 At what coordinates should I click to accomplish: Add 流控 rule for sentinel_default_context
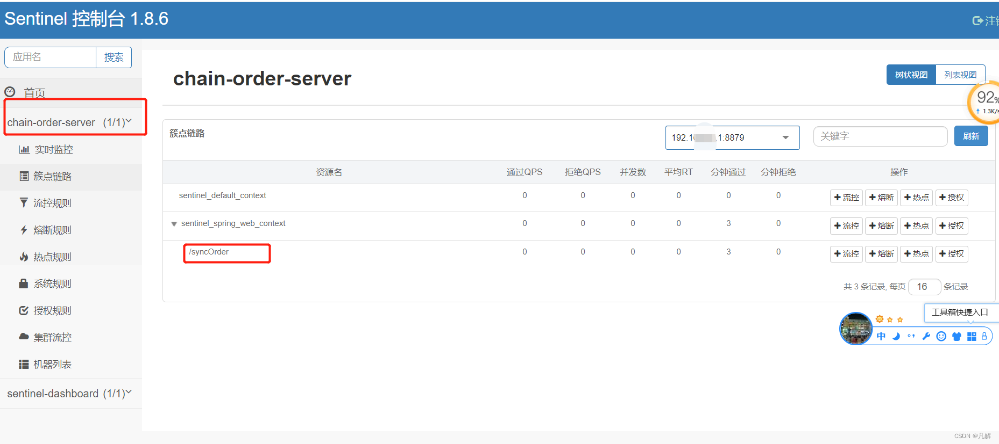(847, 198)
